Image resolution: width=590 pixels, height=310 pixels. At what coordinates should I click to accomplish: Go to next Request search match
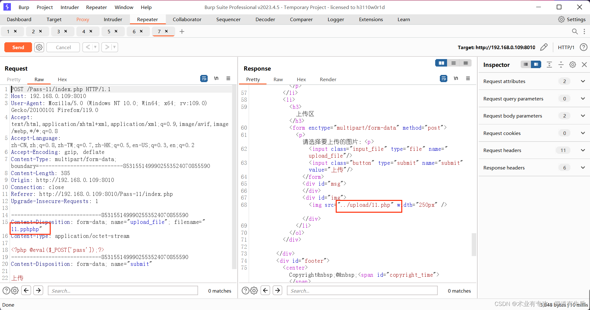coord(38,290)
